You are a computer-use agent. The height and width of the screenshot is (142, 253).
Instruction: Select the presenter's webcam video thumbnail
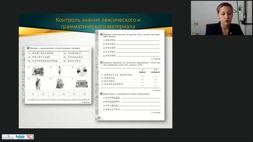[x=221, y=18]
